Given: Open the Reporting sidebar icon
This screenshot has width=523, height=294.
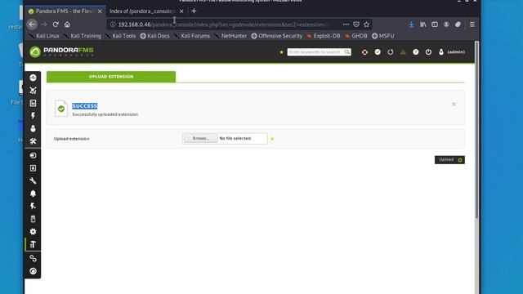Looking at the screenshot, I should click(x=33, y=103).
